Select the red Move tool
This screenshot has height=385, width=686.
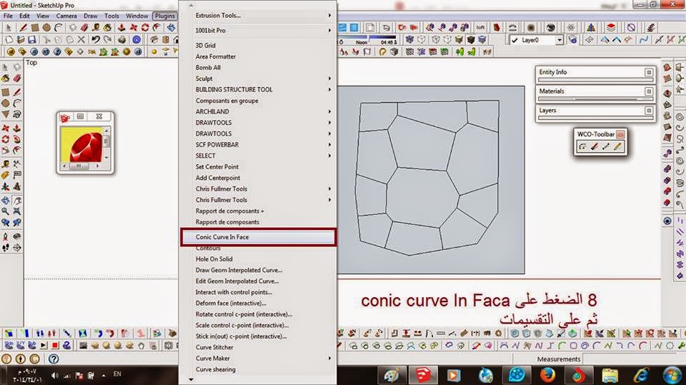(x=134, y=28)
